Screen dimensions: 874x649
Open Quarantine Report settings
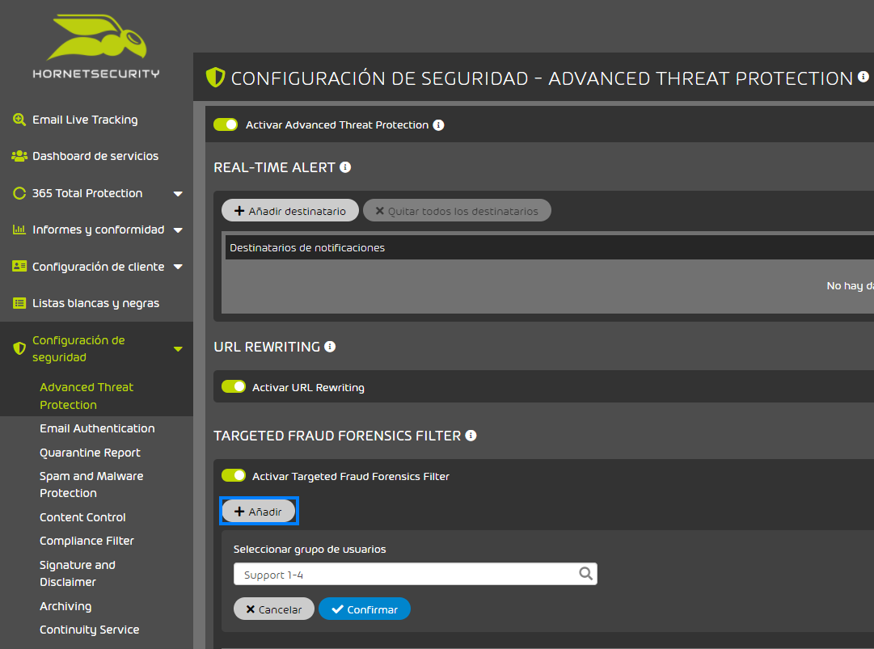point(90,453)
